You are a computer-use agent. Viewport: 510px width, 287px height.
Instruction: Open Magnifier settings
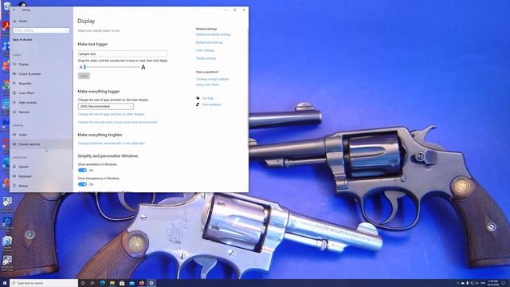point(25,83)
